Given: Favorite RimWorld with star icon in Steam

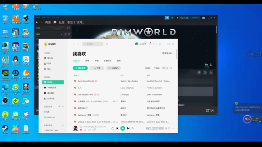Looking at the screenshot, I should click(x=211, y=73).
